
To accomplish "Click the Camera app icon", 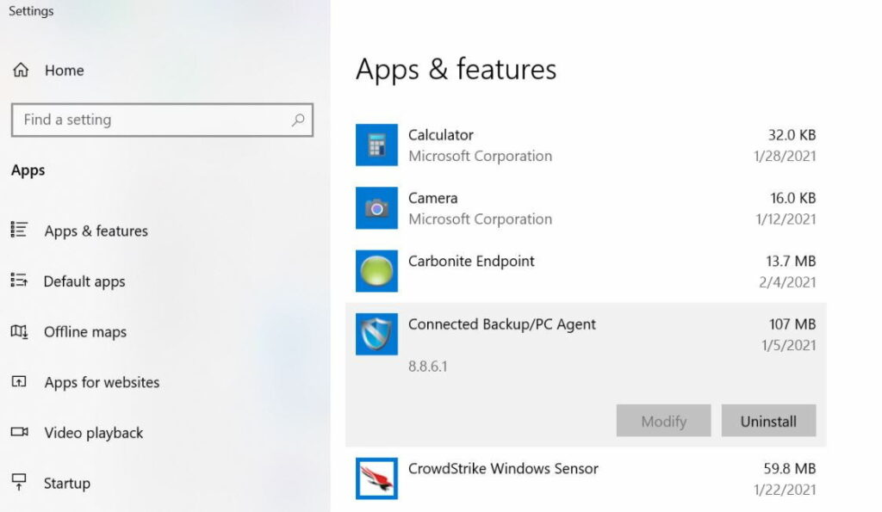I will tap(376, 208).
